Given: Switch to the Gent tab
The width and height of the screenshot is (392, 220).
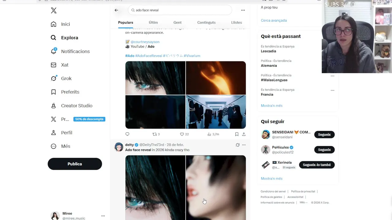Looking at the screenshot, I should coord(178,22).
